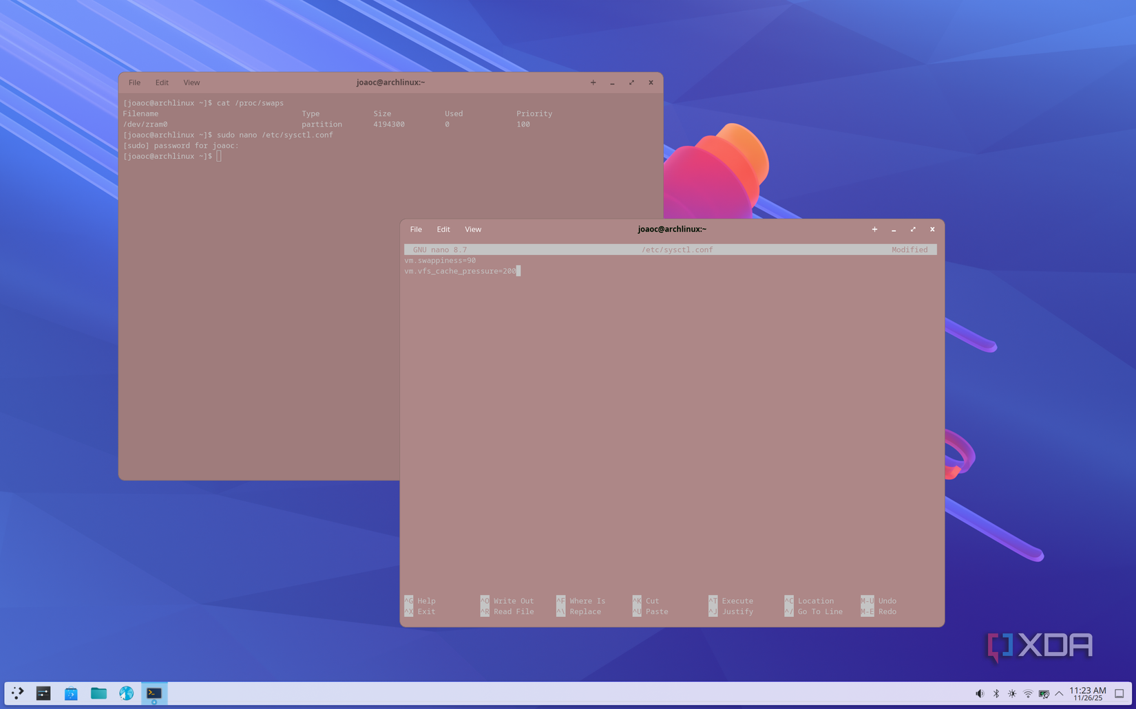Click the clock to open the calendar
1136x709 pixels.
pos(1086,693)
